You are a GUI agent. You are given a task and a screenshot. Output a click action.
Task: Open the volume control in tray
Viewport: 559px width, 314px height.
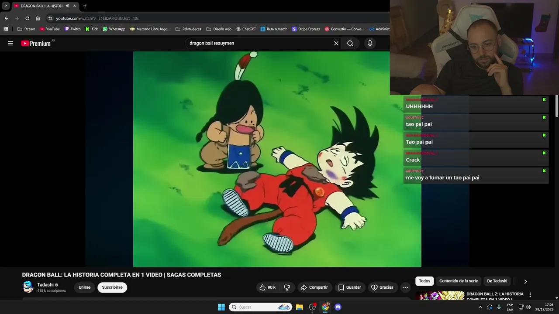click(x=528, y=307)
